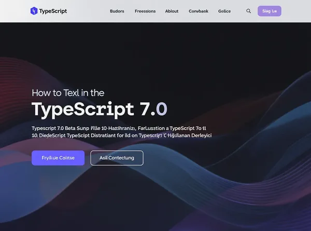
Task: Click the empty navbar space left of Budors
Action: pyautogui.click(x=88, y=11)
